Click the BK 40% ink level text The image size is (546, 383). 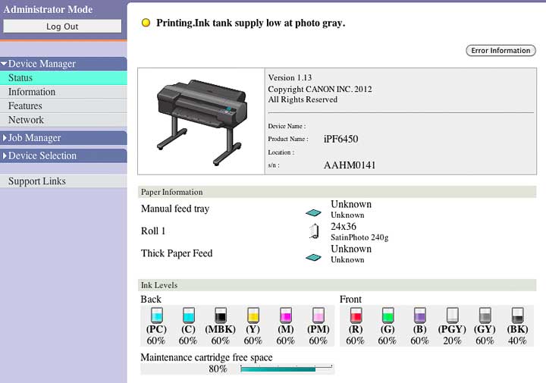click(x=517, y=341)
